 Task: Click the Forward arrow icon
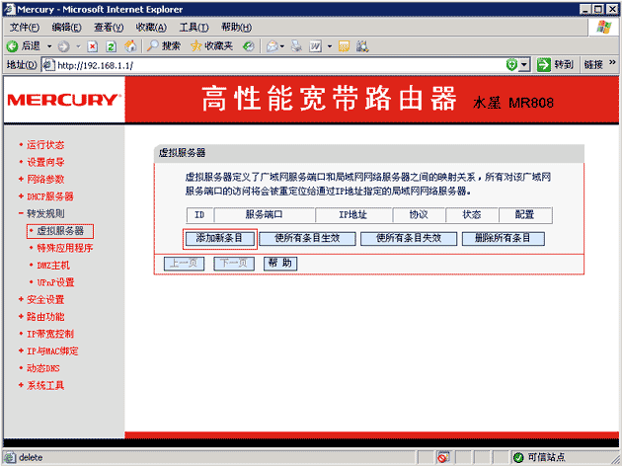coord(63,46)
